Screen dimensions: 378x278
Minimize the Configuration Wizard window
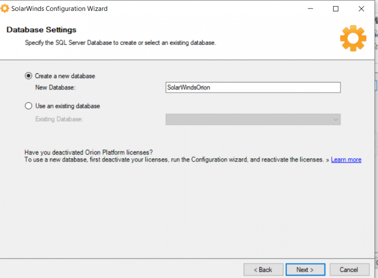[x=310, y=8]
